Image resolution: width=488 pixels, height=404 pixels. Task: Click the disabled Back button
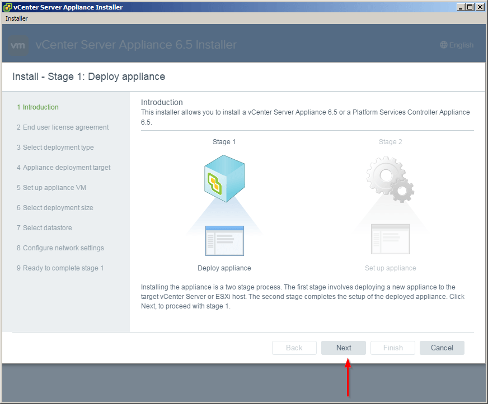[294, 348]
